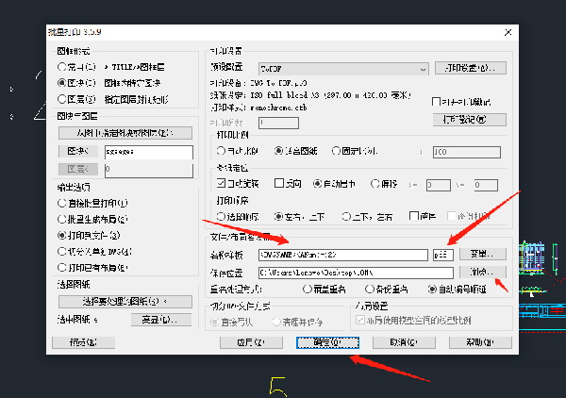Click the 帮助(H) help button
The height and width of the screenshot is (398, 566).
tap(480, 342)
